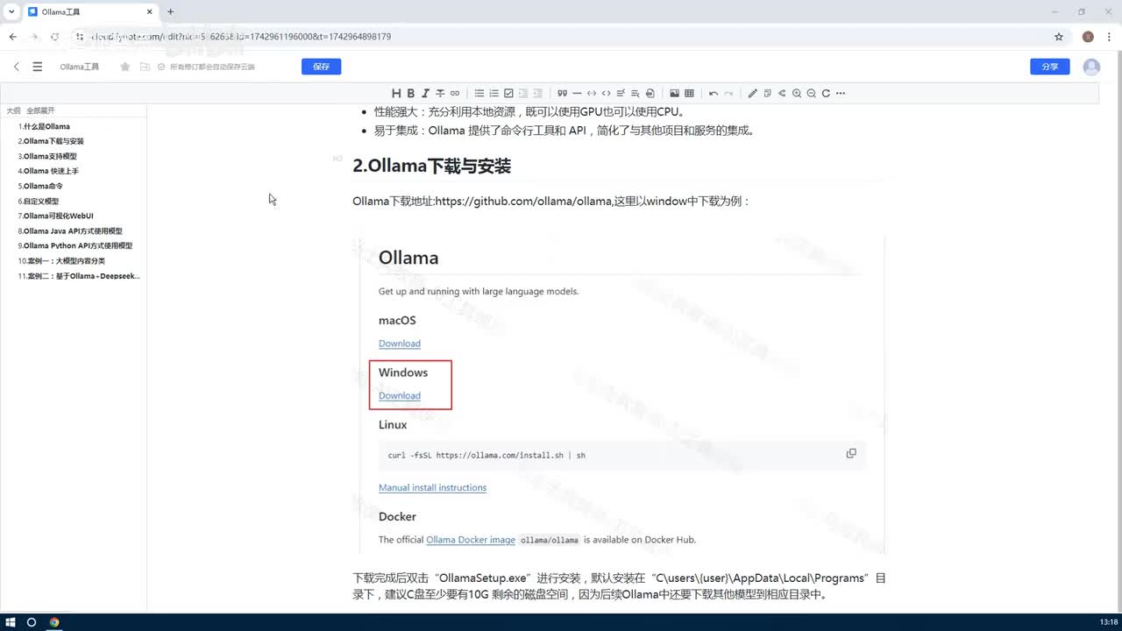Insert an inline code snippet
Image resolution: width=1122 pixels, height=631 pixels.
coord(606,93)
